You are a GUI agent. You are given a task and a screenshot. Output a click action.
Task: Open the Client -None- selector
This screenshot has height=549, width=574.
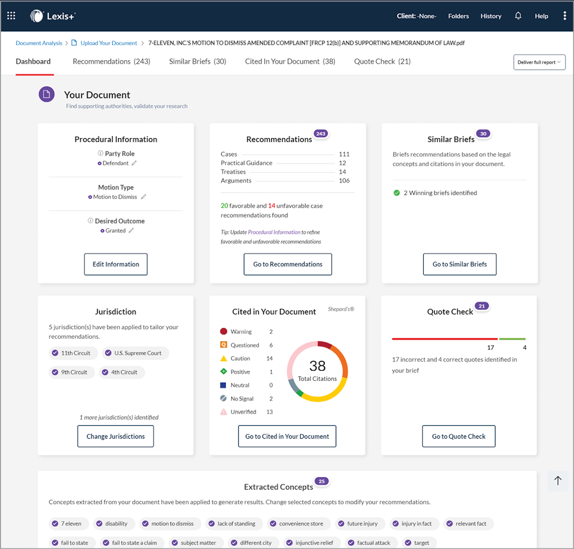click(x=417, y=16)
